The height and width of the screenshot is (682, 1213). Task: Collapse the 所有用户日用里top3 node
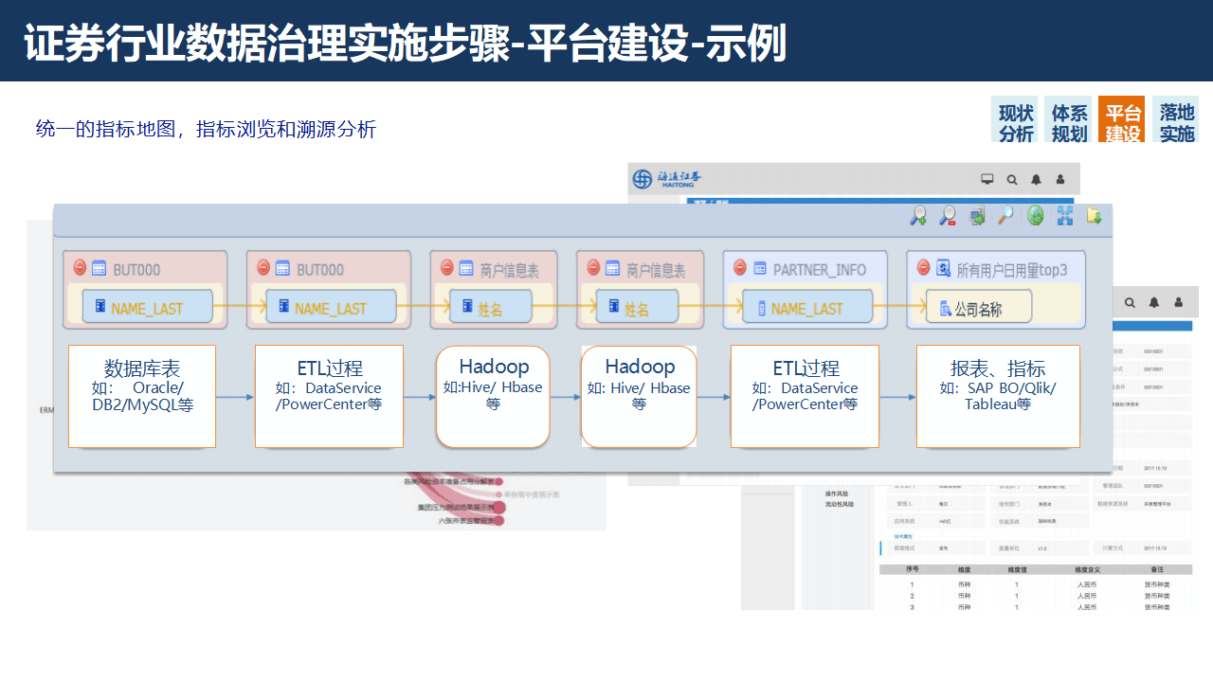pyautogui.click(x=922, y=268)
